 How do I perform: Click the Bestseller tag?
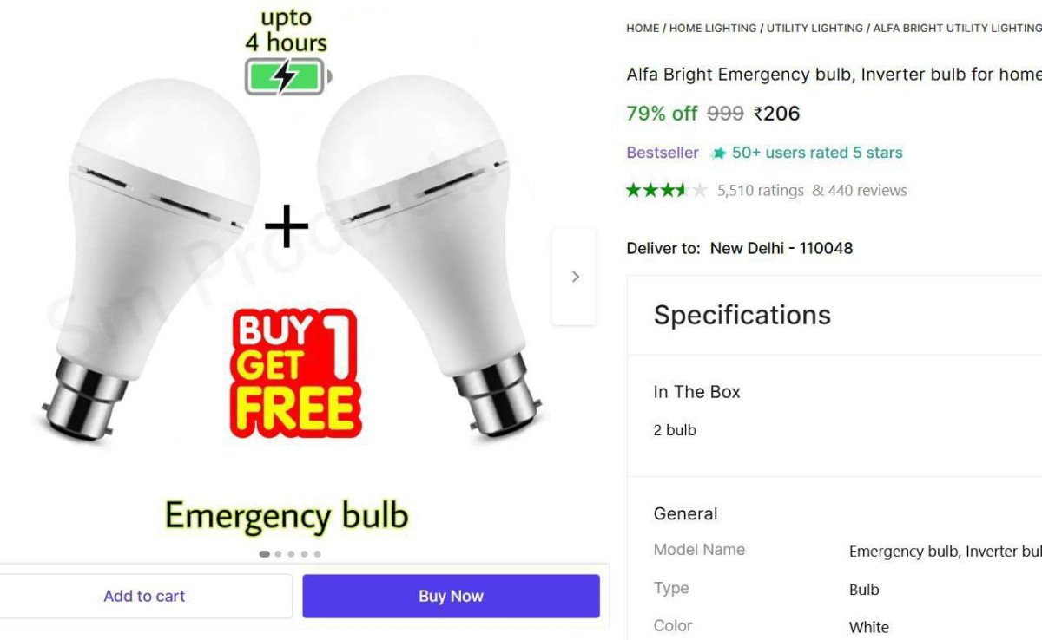click(x=663, y=153)
